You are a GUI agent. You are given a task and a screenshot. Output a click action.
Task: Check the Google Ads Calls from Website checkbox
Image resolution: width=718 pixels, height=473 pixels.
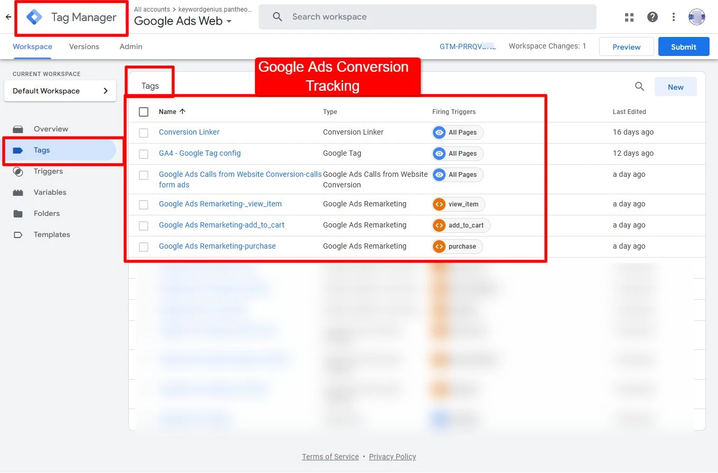[144, 175]
